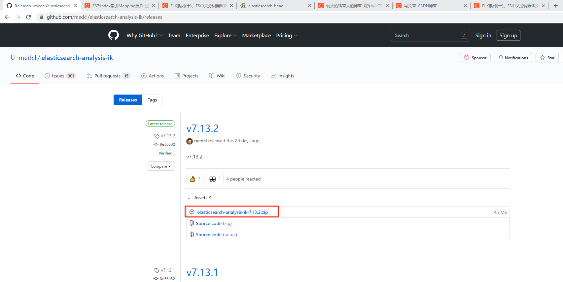Collapse the Assets 3 section
Image resolution: width=563 pixels, height=282 pixels.
pyautogui.click(x=199, y=198)
